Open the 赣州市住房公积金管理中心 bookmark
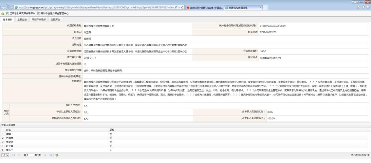Viewport: 371px width, 163px height. (53, 13)
